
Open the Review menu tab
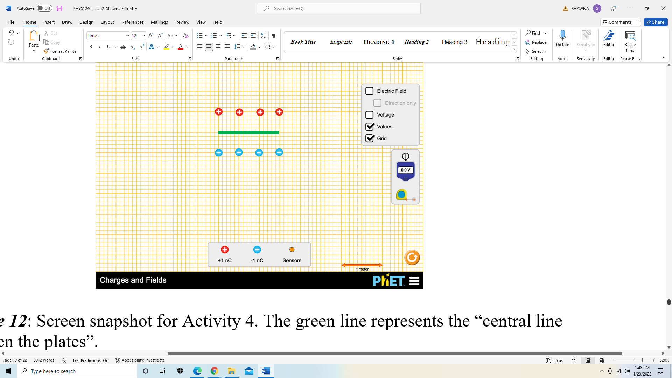point(182,22)
